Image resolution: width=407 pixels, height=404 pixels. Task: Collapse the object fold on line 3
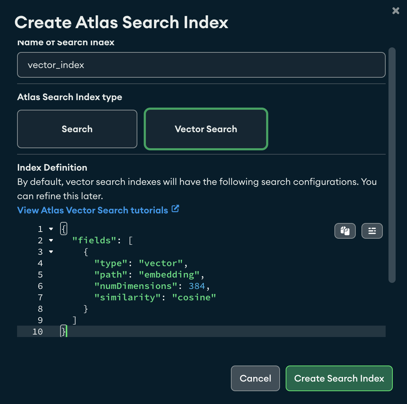coord(51,252)
